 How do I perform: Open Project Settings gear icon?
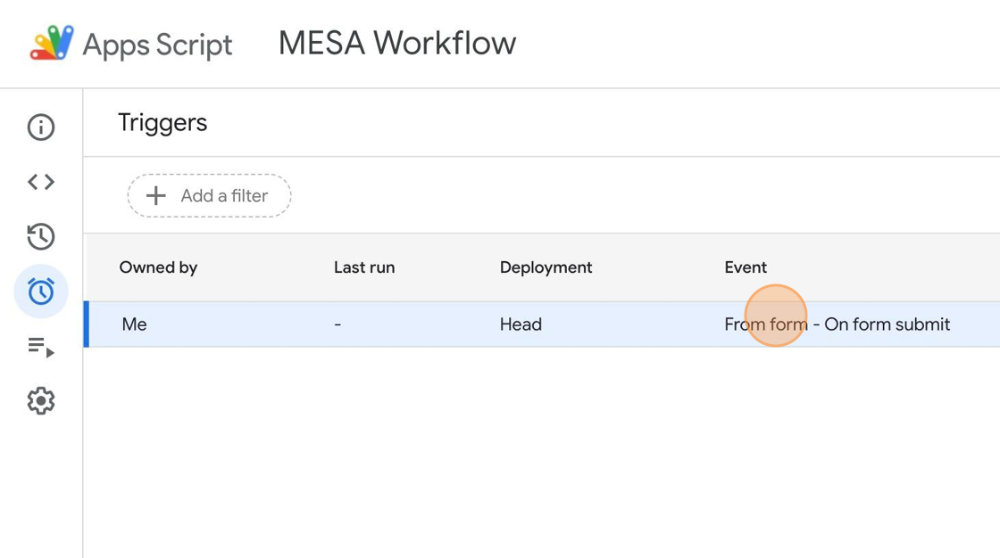(x=41, y=401)
